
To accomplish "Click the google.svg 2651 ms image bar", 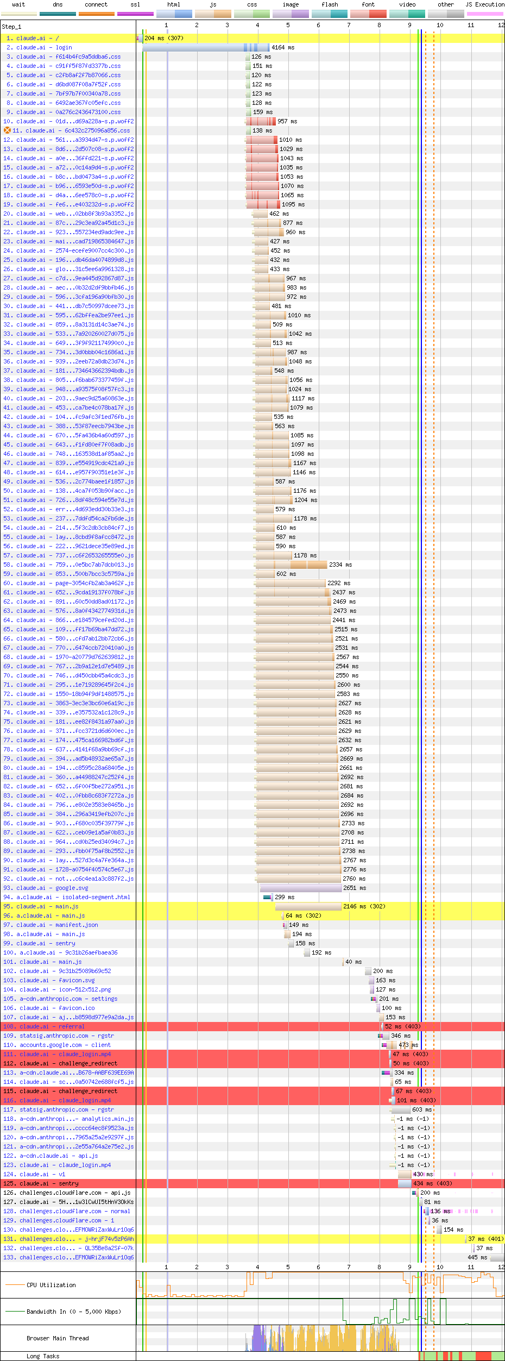I will [x=300, y=888].
